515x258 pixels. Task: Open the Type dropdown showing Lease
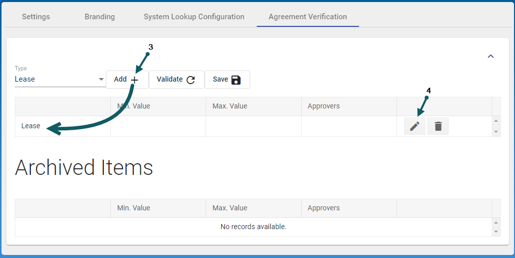coord(60,79)
